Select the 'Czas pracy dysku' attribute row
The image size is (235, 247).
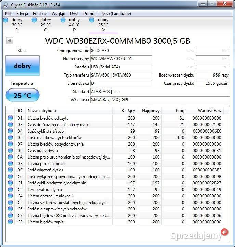[x=68, y=151]
